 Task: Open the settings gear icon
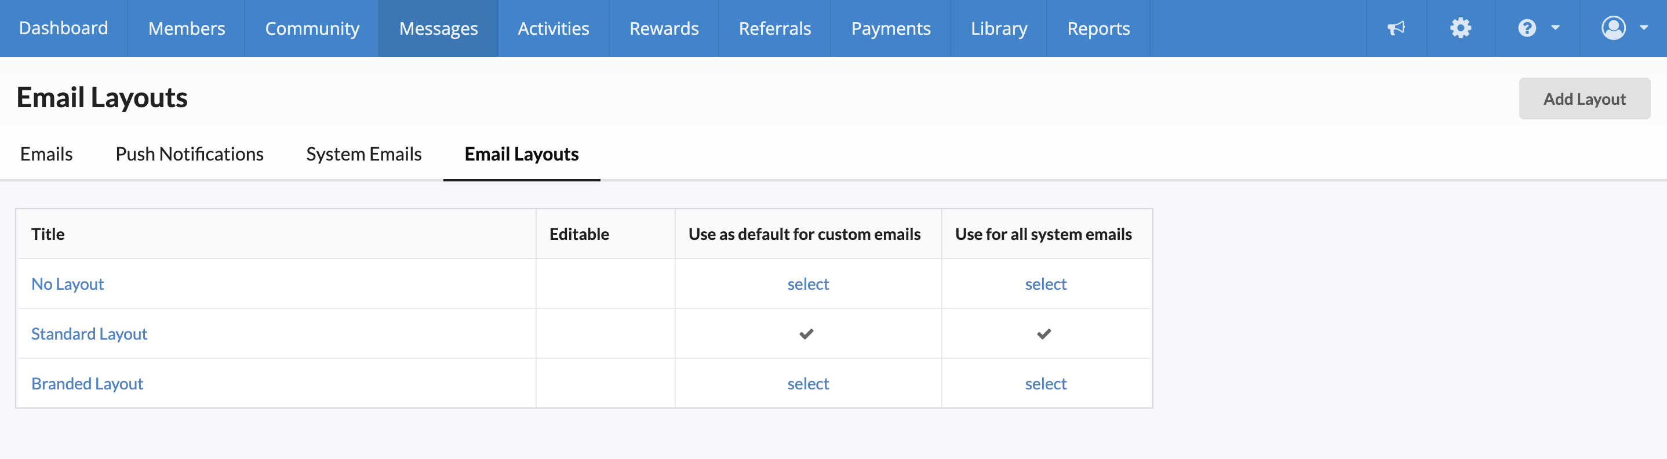(1460, 28)
